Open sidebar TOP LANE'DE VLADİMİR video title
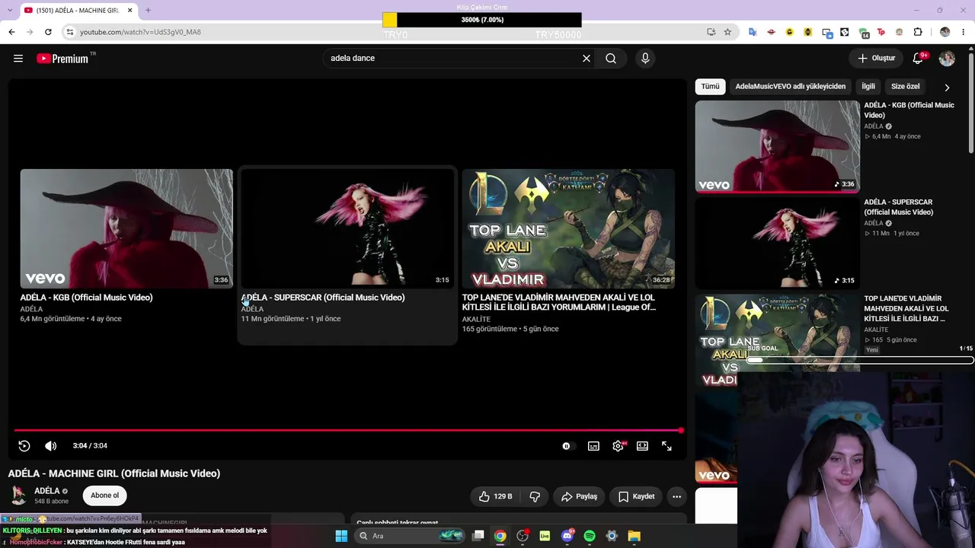 point(906,308)
